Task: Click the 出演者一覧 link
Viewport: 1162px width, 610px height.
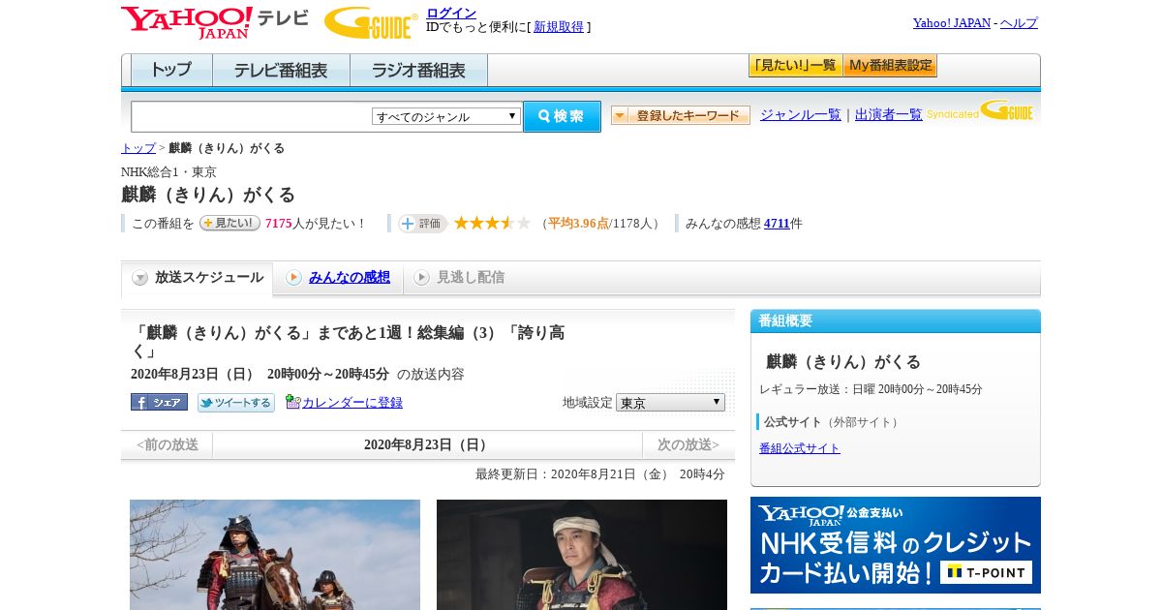Action: 889,115
